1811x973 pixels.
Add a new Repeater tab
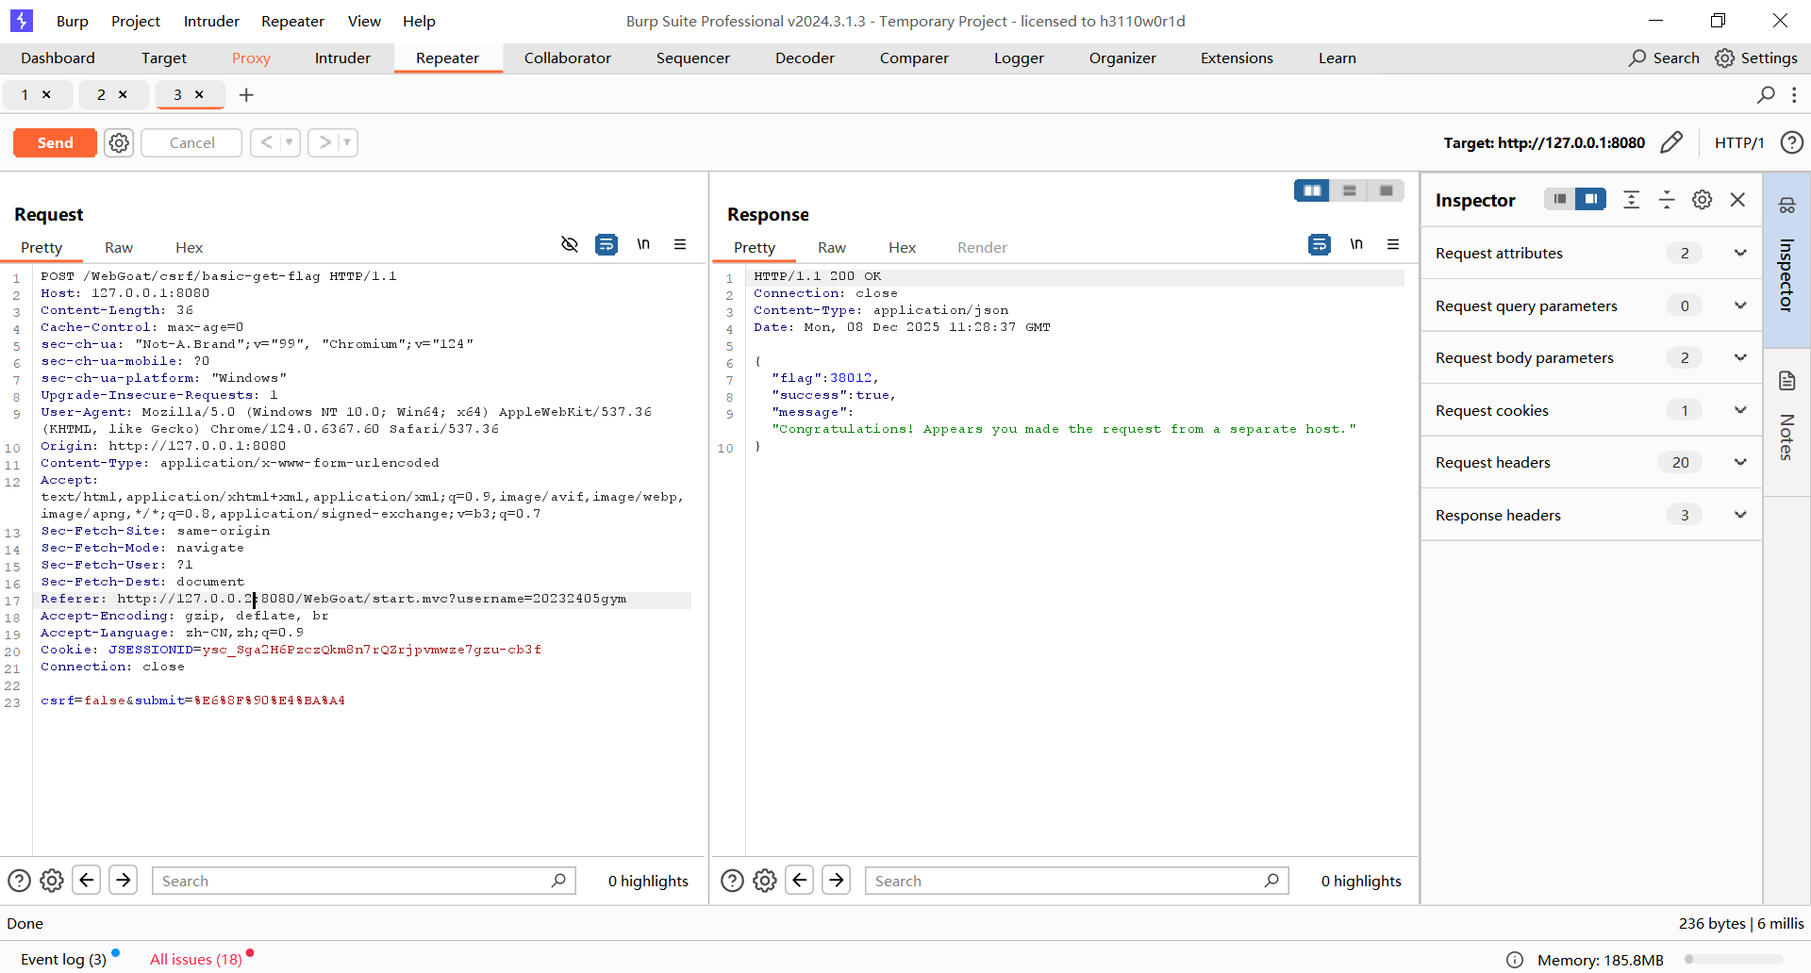tap(246, 94)
